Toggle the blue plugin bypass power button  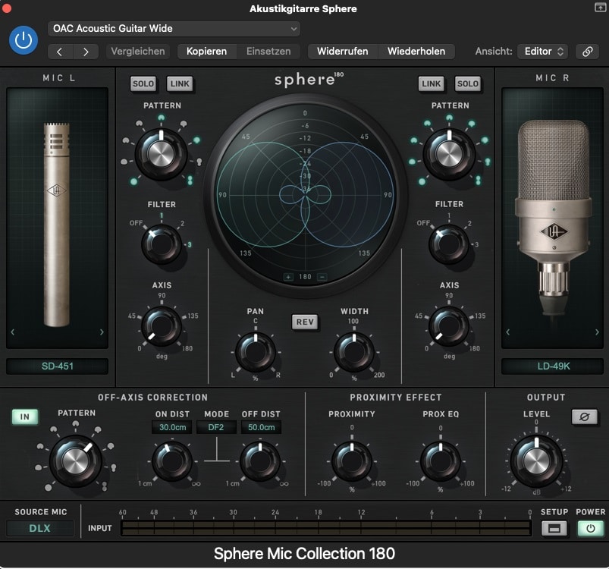pyautogui.click(x=24, y=40)
